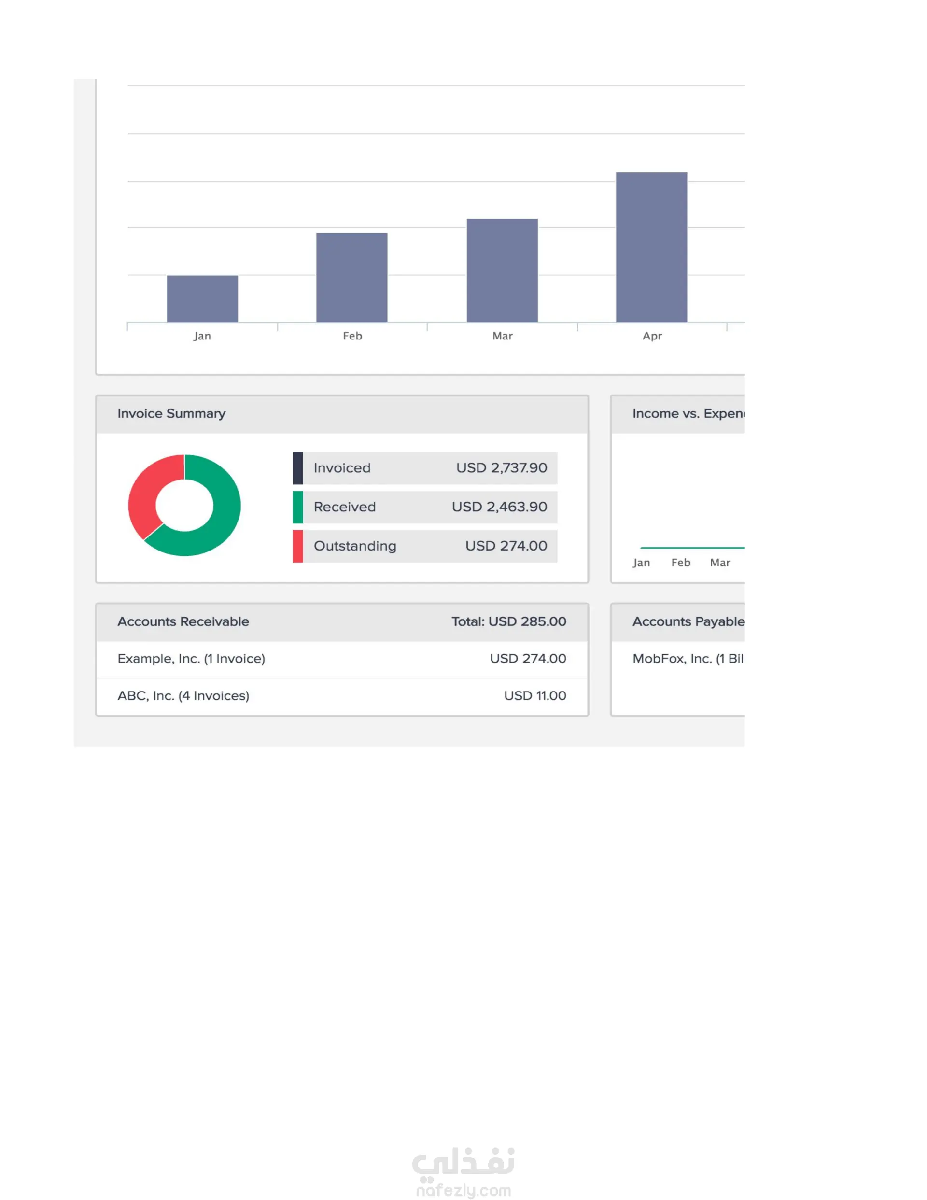Click the Accounts Receivable header
927x1200 pixels.
[x=183, y=621]
